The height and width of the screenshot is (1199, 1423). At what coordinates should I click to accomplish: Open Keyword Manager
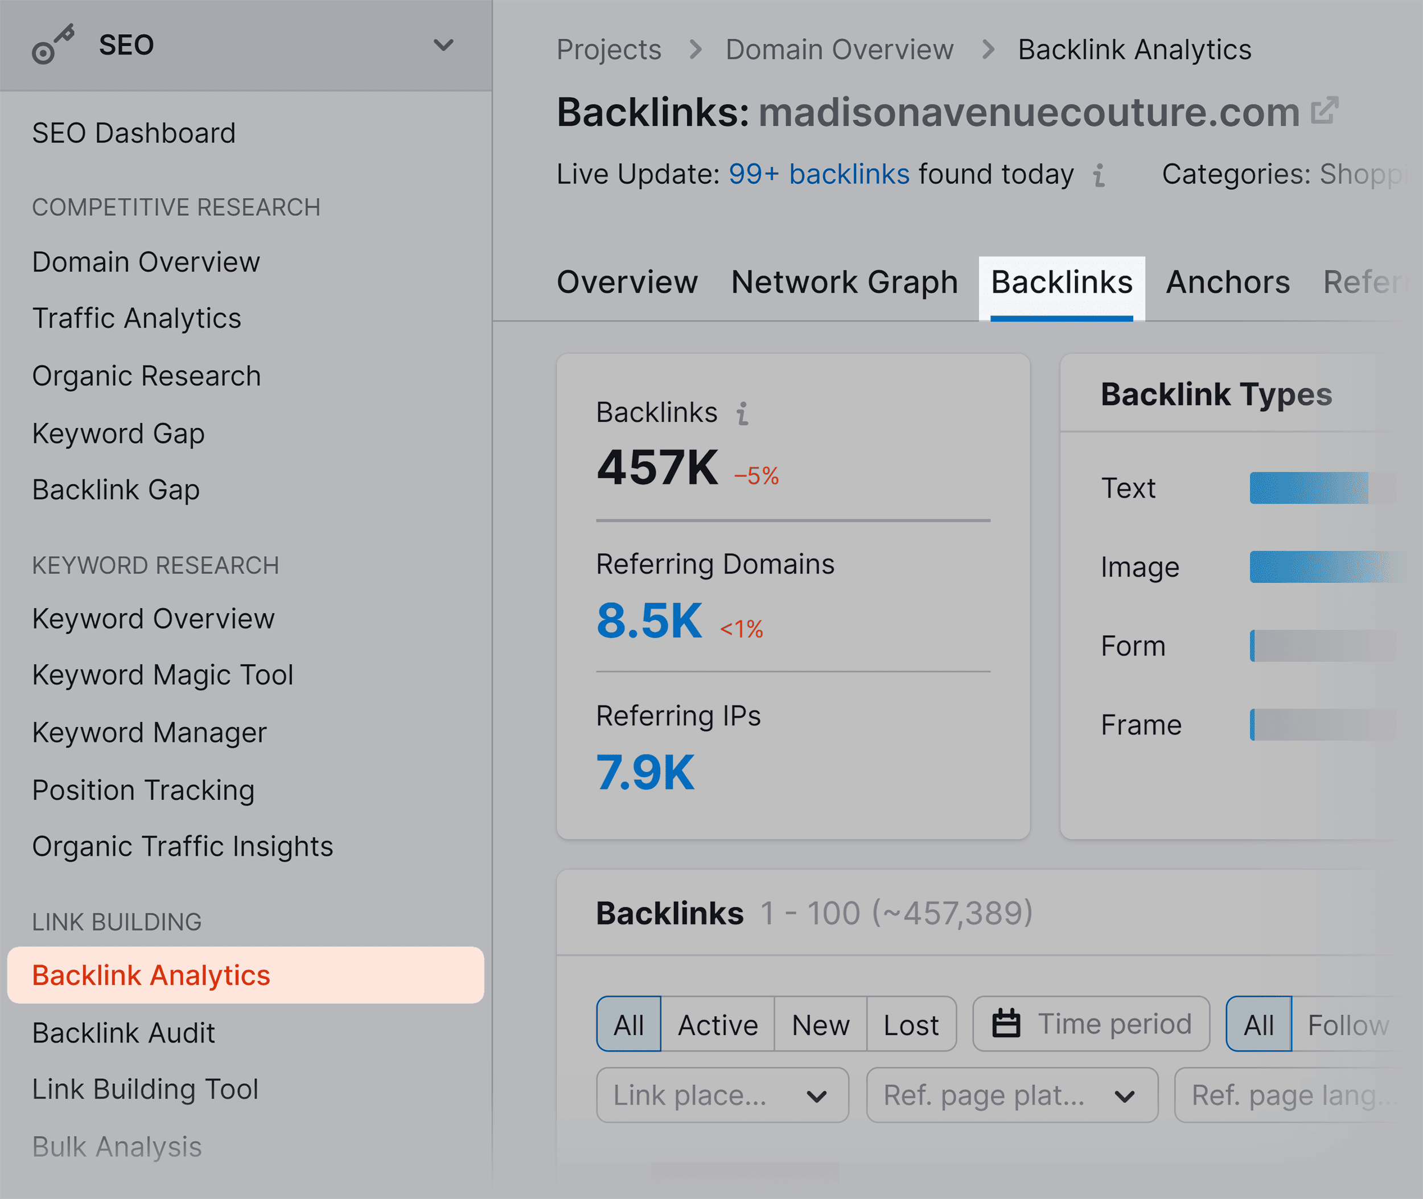[x=150, y=733]
